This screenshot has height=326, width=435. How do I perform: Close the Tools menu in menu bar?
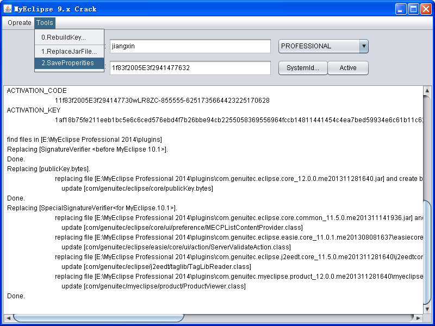click(x=45, y=23)
